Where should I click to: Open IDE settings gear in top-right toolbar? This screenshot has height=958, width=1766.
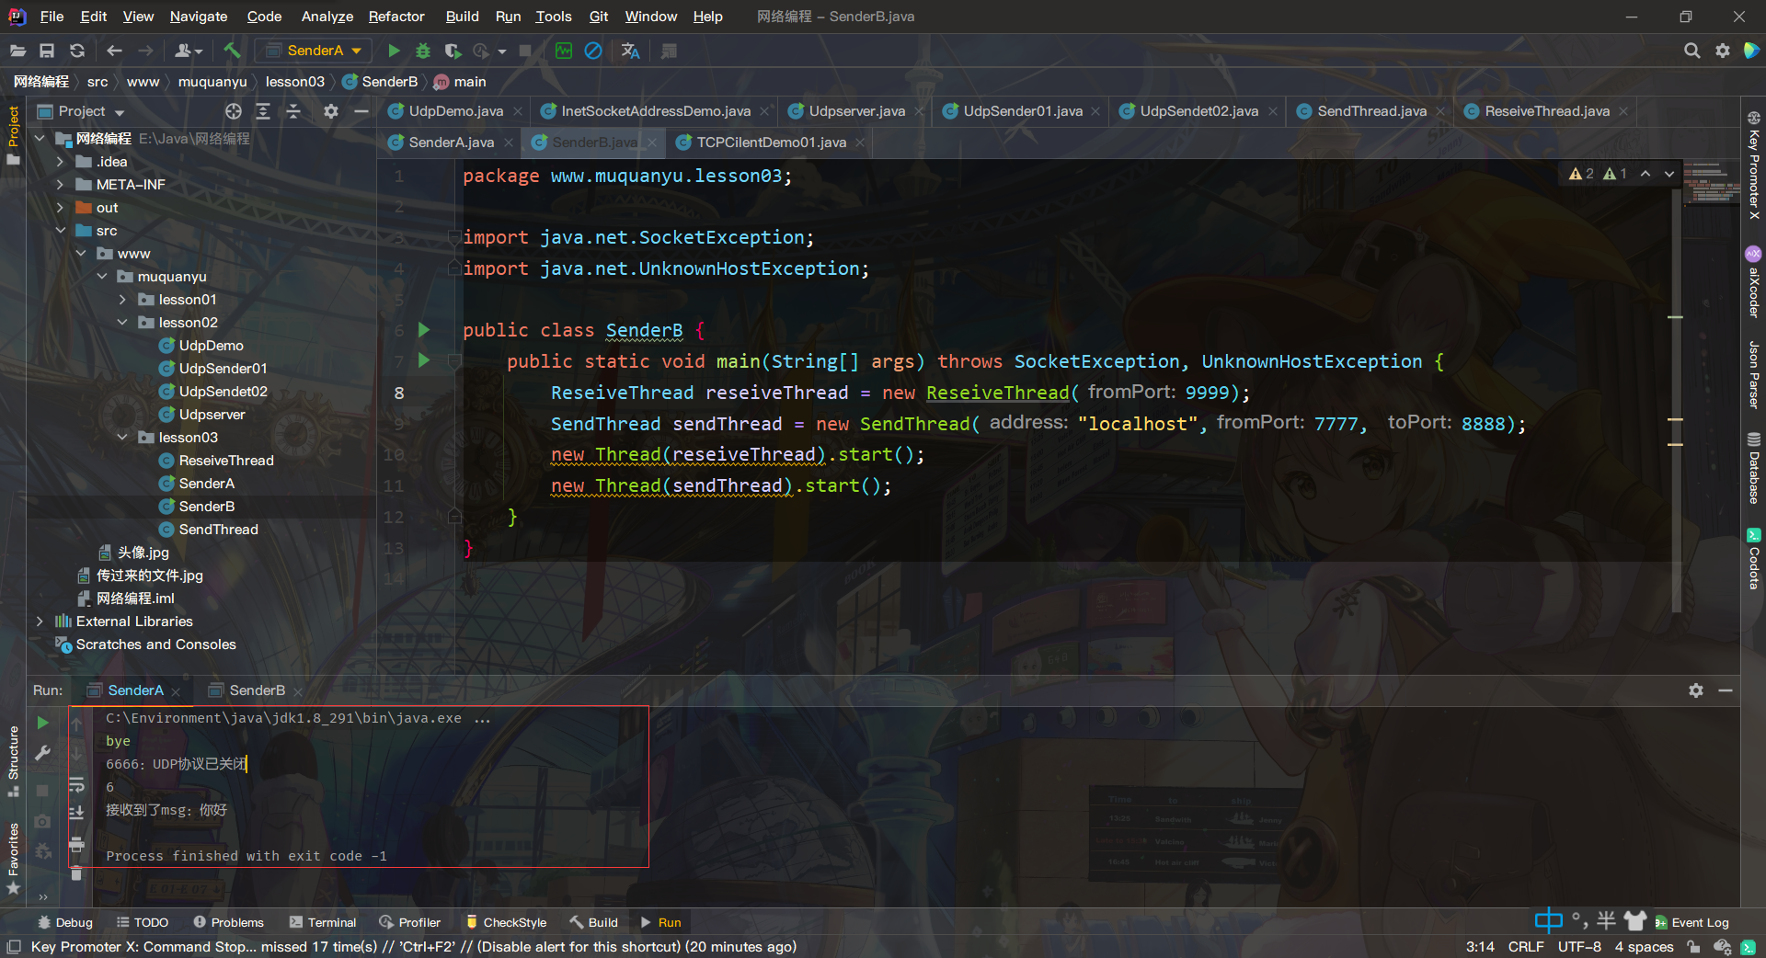coord(1722,51)
